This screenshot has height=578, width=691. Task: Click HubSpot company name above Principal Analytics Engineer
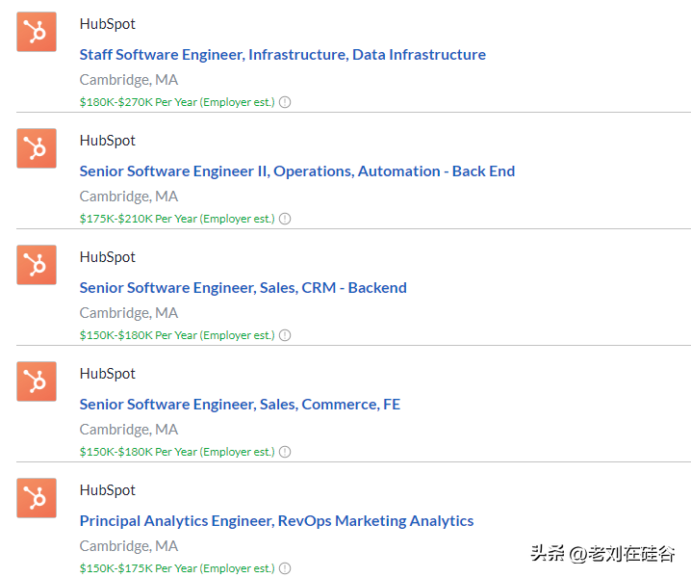[107, 489]
